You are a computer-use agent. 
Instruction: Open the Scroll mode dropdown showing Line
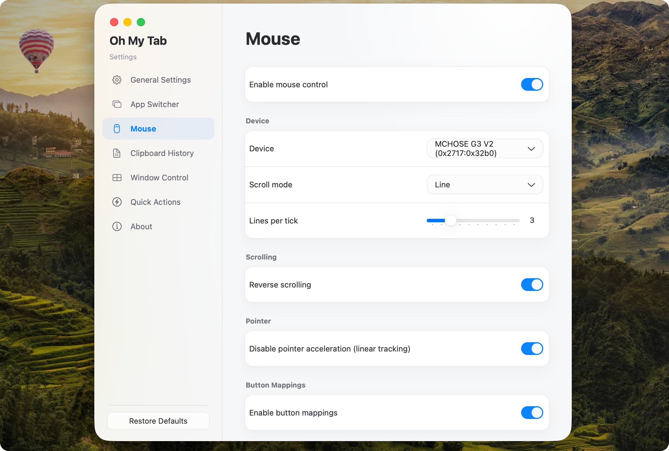pyautogui.click(x=485, y=184)
